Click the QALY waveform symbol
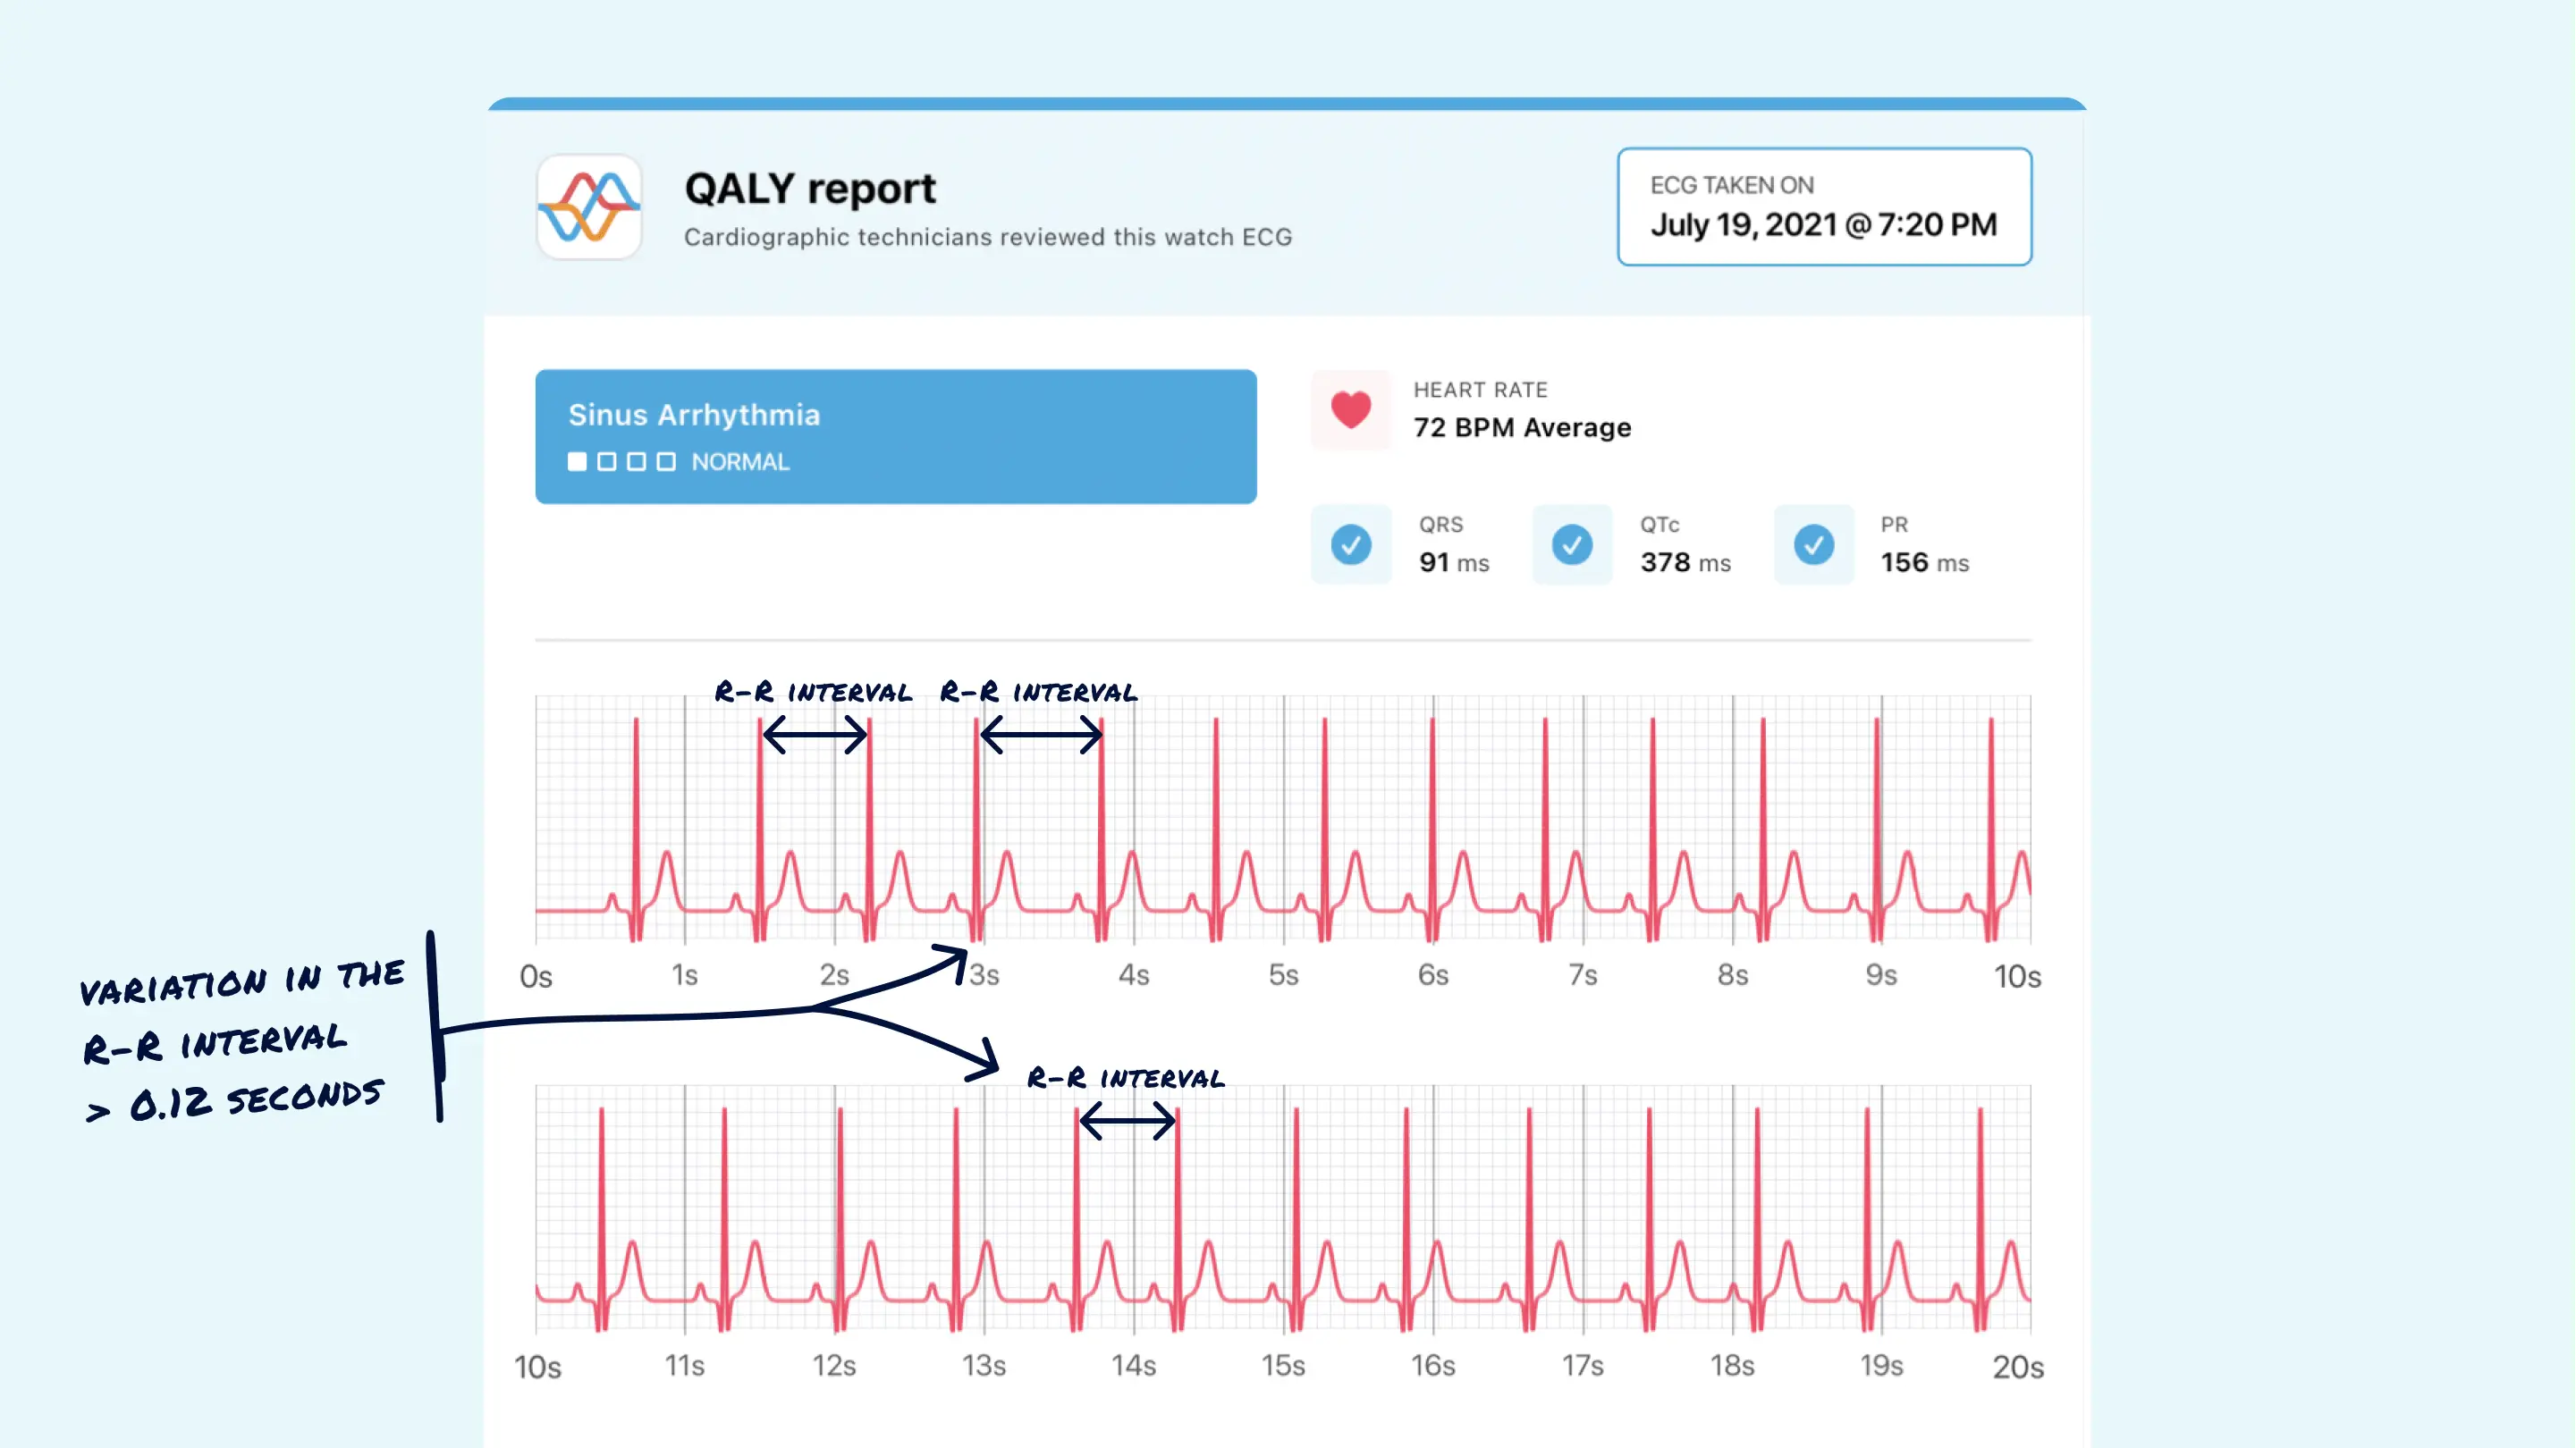Screen dimensions: 2576x1448 point(589,207)
